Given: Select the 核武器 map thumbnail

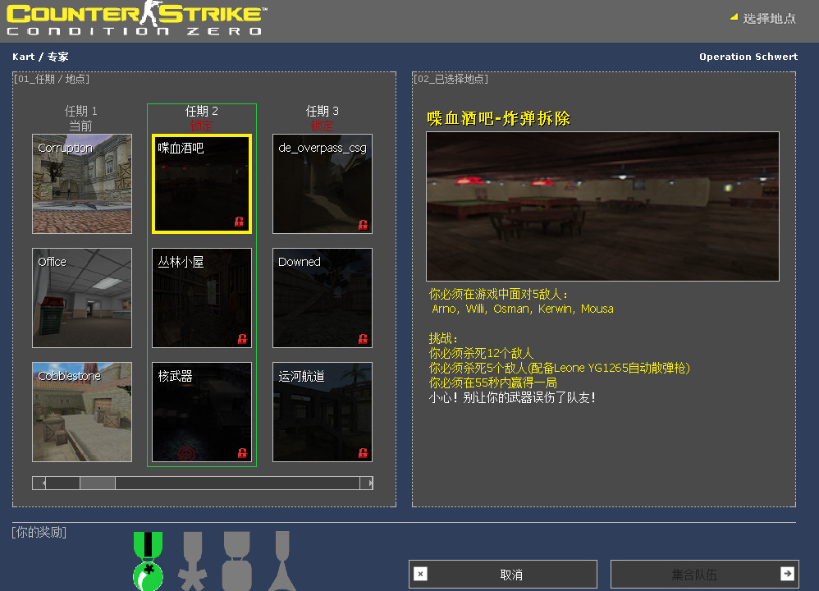Looking at the screenshot, I should 202,412.
